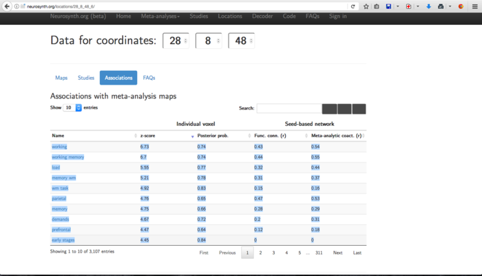
Task: Open the browser hamburger menu
Action: point(474,6)
